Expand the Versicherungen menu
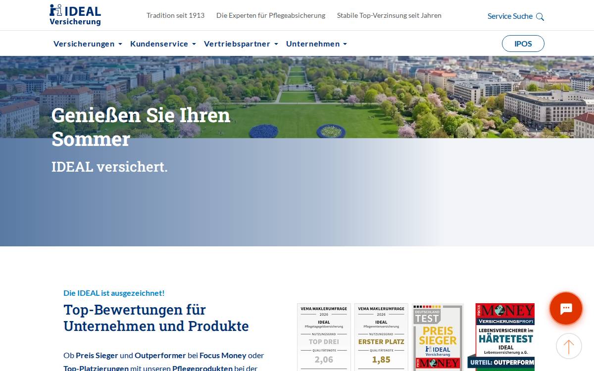The width and height of the screenshot is (594, 371). click(88, 44)
